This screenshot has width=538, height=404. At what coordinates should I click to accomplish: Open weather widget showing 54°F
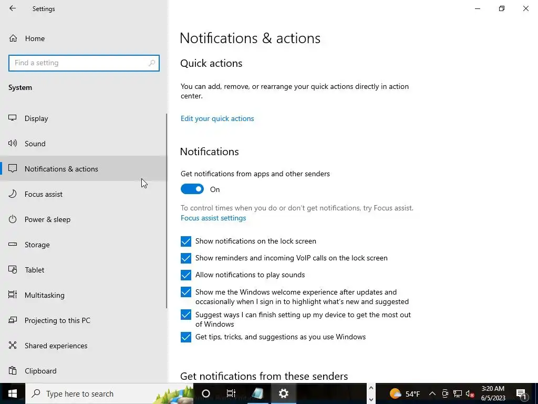click(x=404, y=393)
